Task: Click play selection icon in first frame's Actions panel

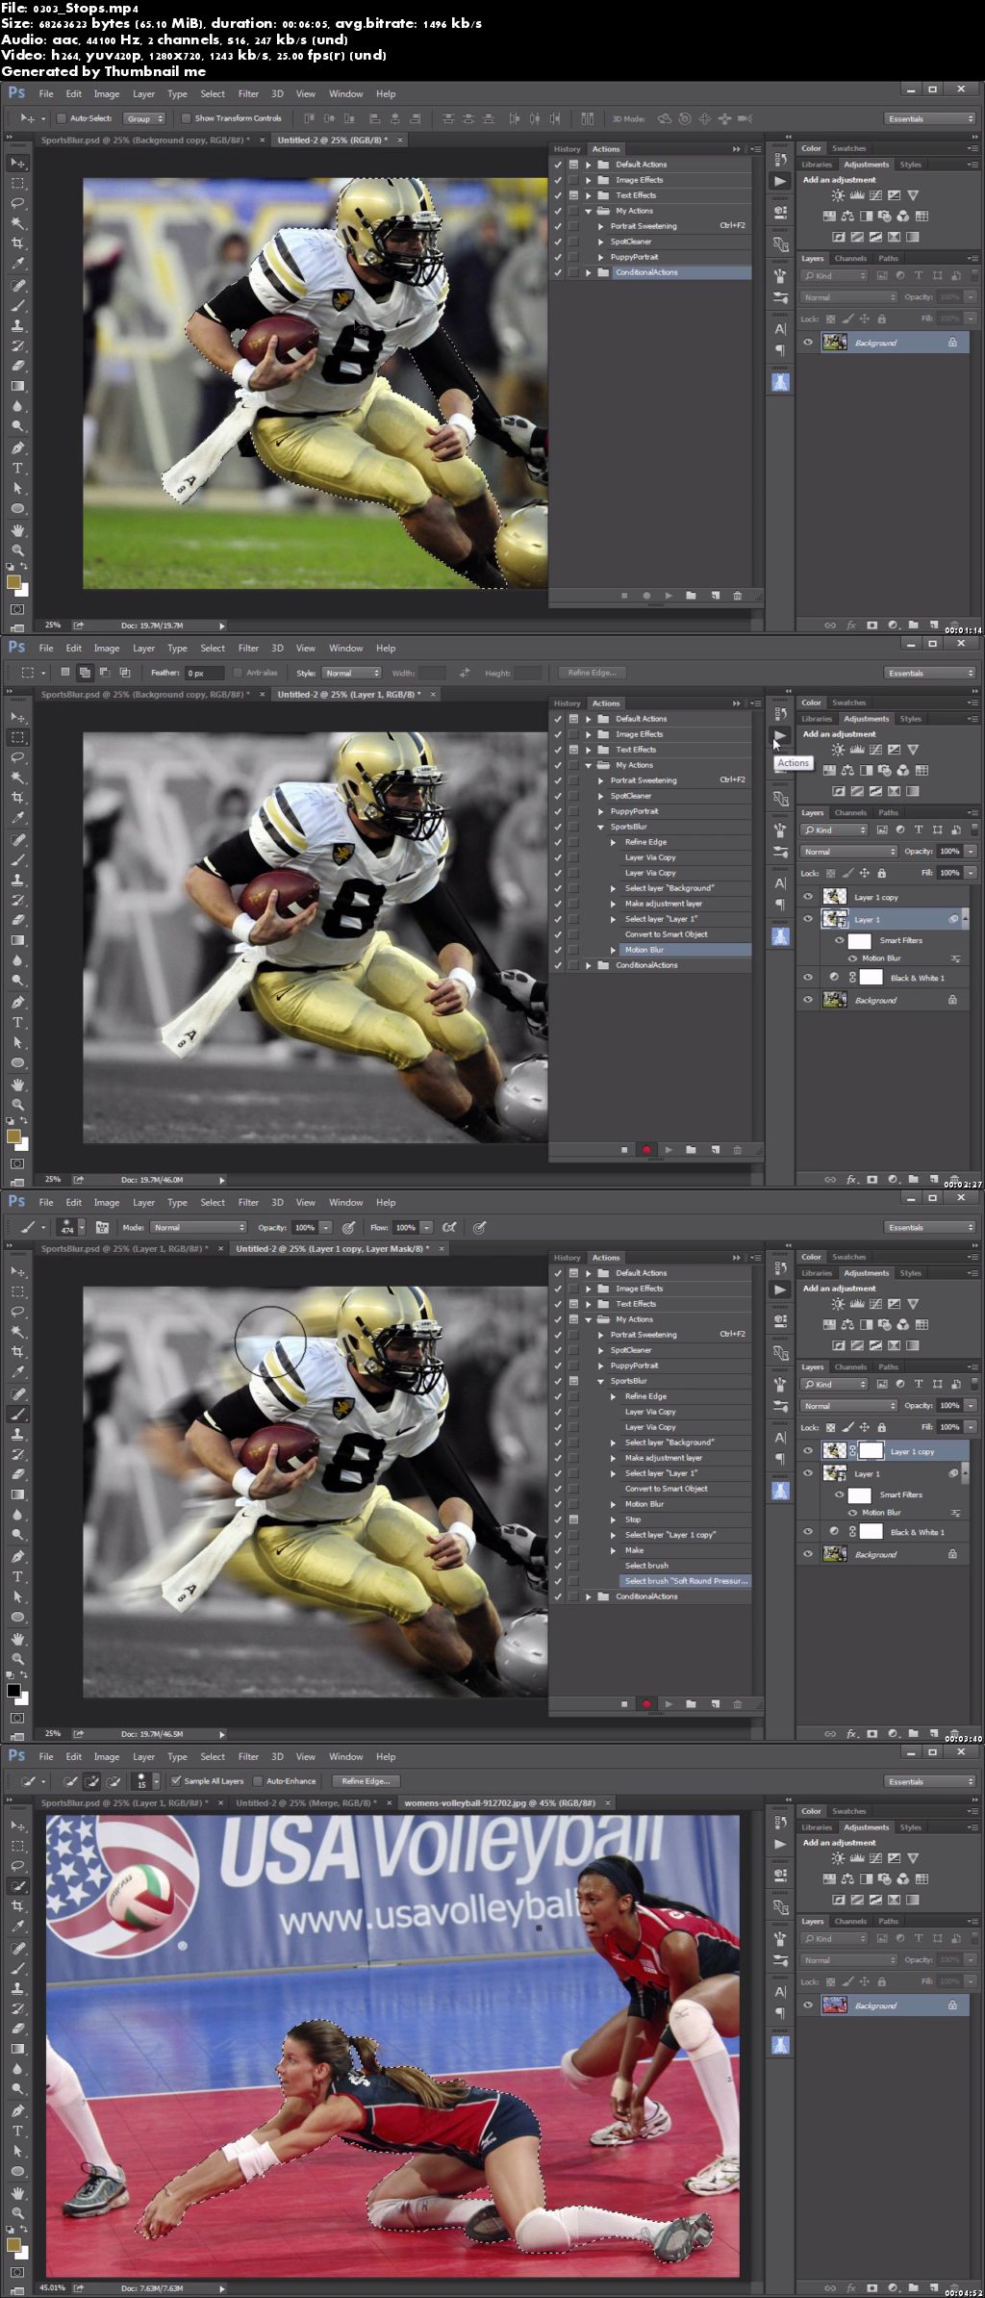Action: click(x=669, y=596)
